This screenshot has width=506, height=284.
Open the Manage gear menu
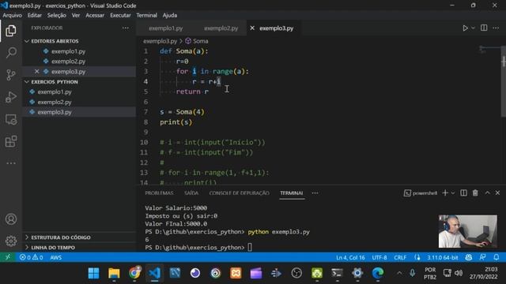(11, 241)
